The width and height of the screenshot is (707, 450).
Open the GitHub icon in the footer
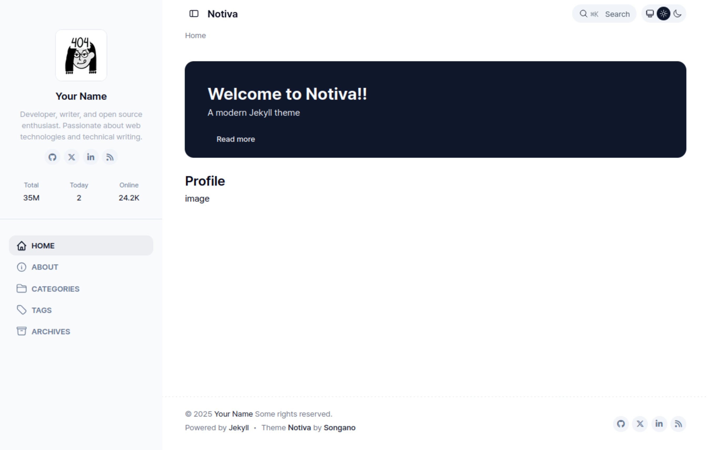coord(621,424)
